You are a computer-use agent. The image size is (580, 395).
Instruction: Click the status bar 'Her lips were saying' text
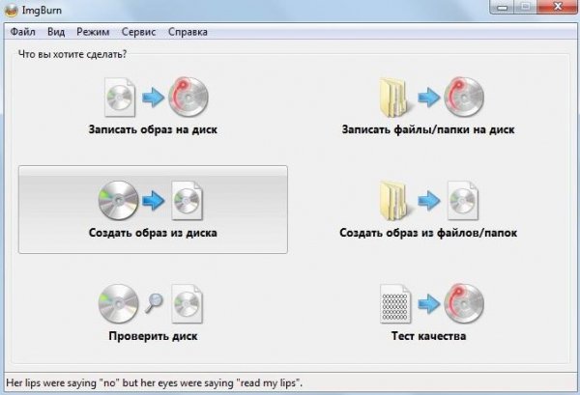pos(155,382)
